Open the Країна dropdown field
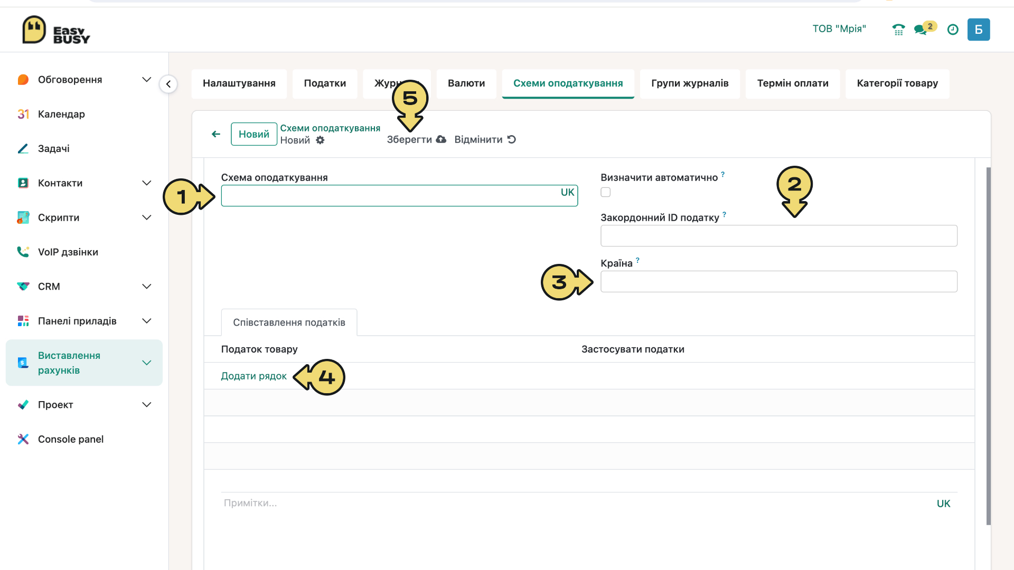 [778, 281]
